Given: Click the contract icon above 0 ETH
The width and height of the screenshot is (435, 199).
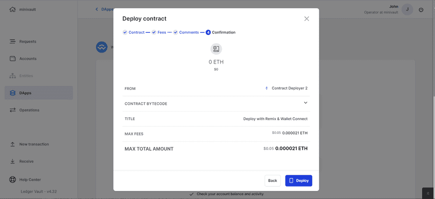Looking at the screenshot, I should point(216,49).
